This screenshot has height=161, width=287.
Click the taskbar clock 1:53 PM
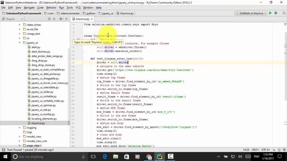(268, 157)
